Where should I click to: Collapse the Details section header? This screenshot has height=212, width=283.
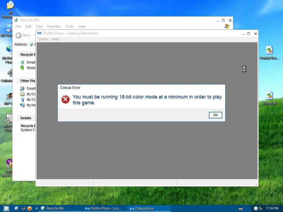26,118
